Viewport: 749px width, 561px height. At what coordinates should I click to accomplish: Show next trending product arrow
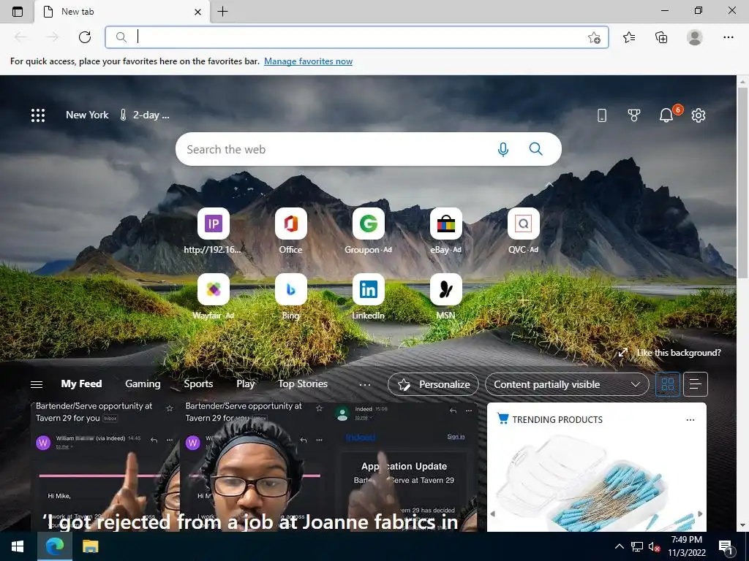click(x=700, y=514)
